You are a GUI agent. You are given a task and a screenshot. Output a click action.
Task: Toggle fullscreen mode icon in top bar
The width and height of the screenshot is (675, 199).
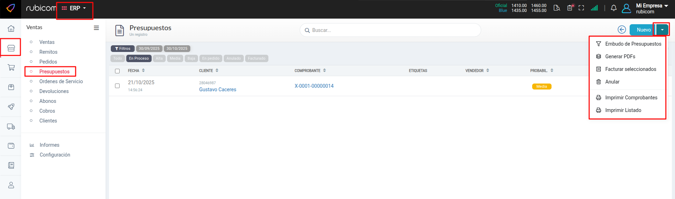(581, 8)
